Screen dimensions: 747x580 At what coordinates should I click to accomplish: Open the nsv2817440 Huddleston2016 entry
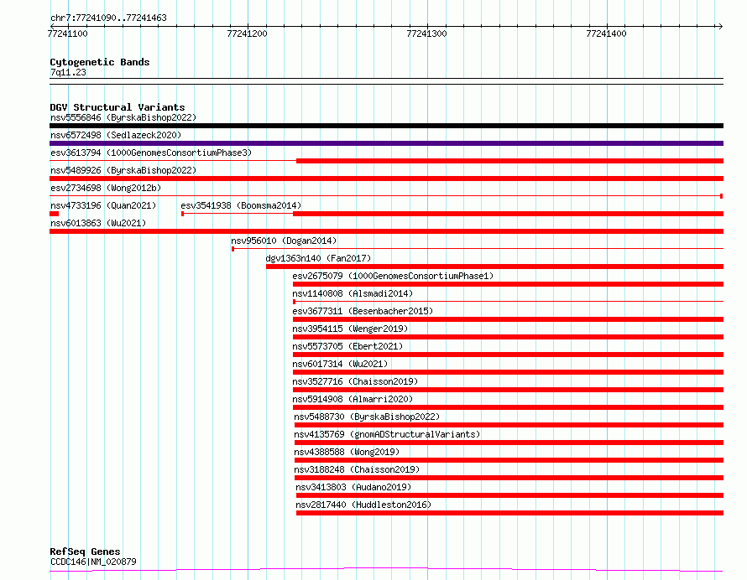(363, 505)
